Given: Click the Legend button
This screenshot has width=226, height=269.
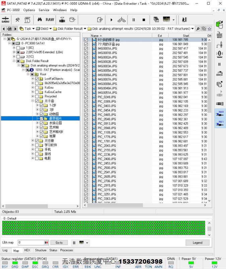Looking at the screenshot, I should tap(197, 242).
